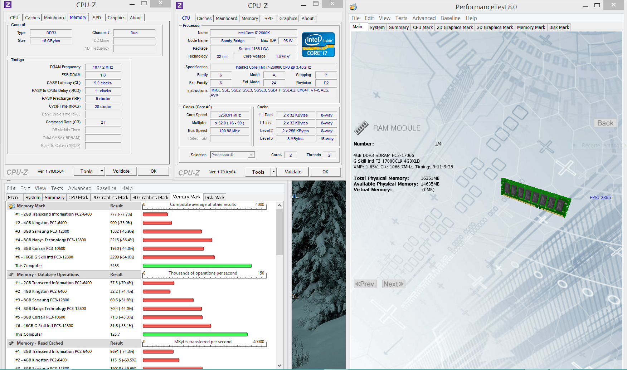
Task: Click the green 3D RAM stick model
Action: (535, 197)
